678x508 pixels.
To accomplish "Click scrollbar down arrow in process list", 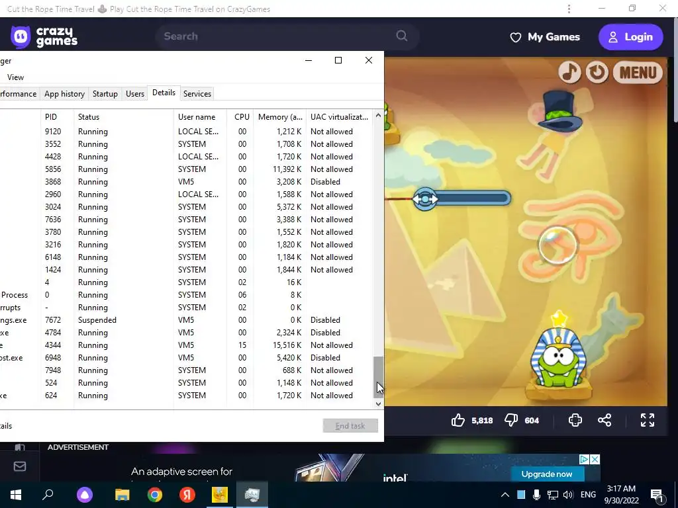I will [x=378, y=404].
